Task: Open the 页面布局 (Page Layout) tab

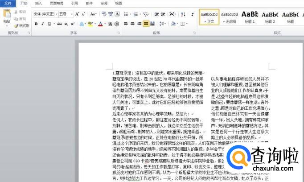Action: point(56,3)
